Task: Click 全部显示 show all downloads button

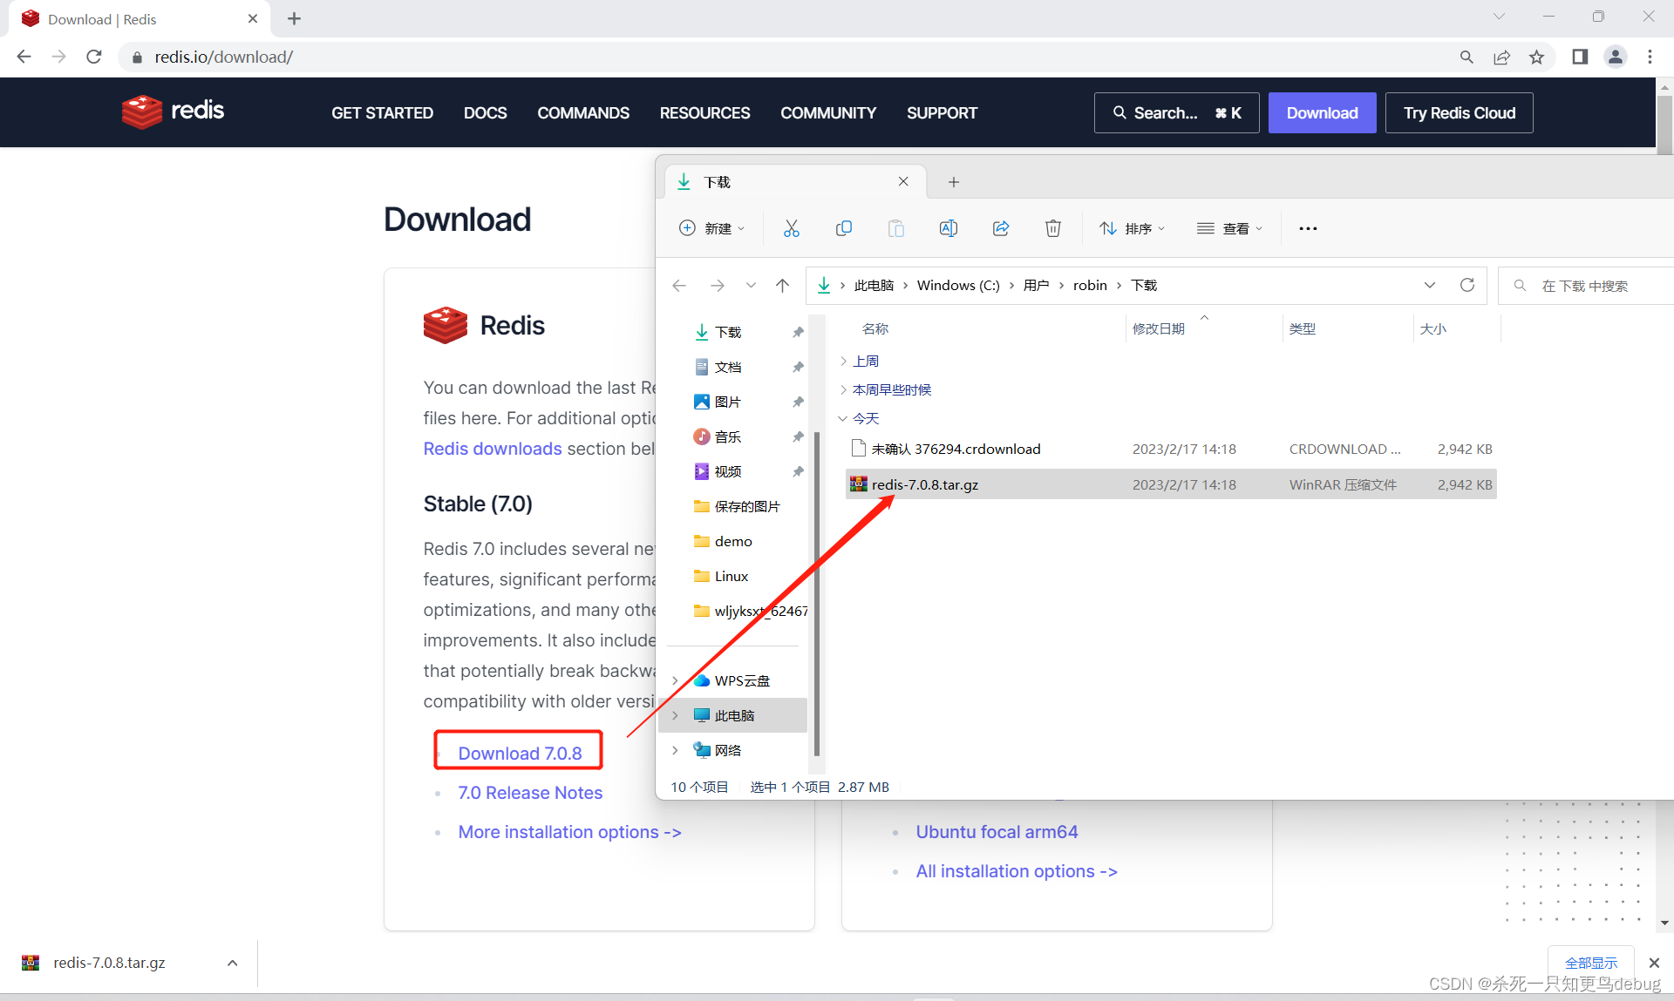Action: click(1591, 963)
